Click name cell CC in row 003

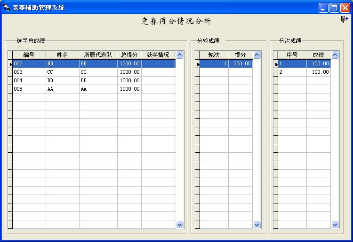(62, 72)
